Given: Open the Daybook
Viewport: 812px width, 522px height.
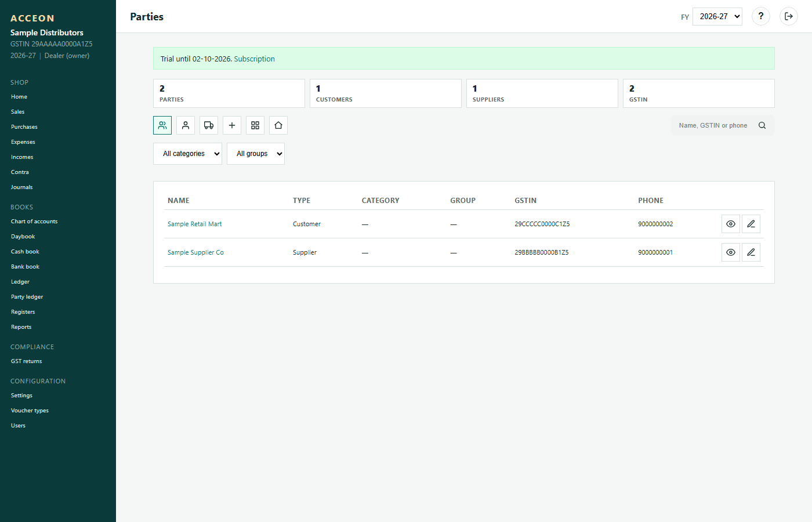Looking at the screenshot, I should [23, 237].
